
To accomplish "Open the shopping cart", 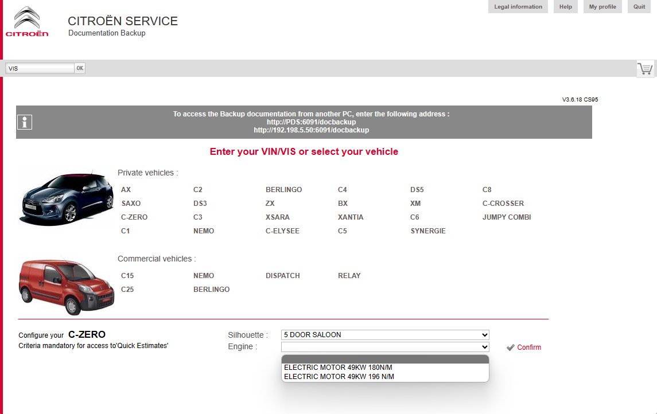I will pyautogui.click(x=645, y=68).
